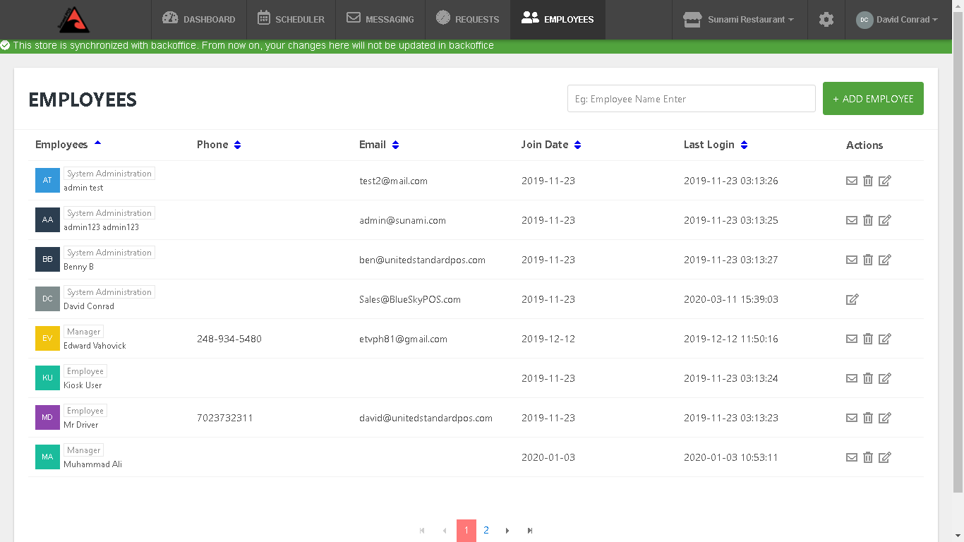
Task: Click phone number 248-934-5480
Action: [229, 339]
